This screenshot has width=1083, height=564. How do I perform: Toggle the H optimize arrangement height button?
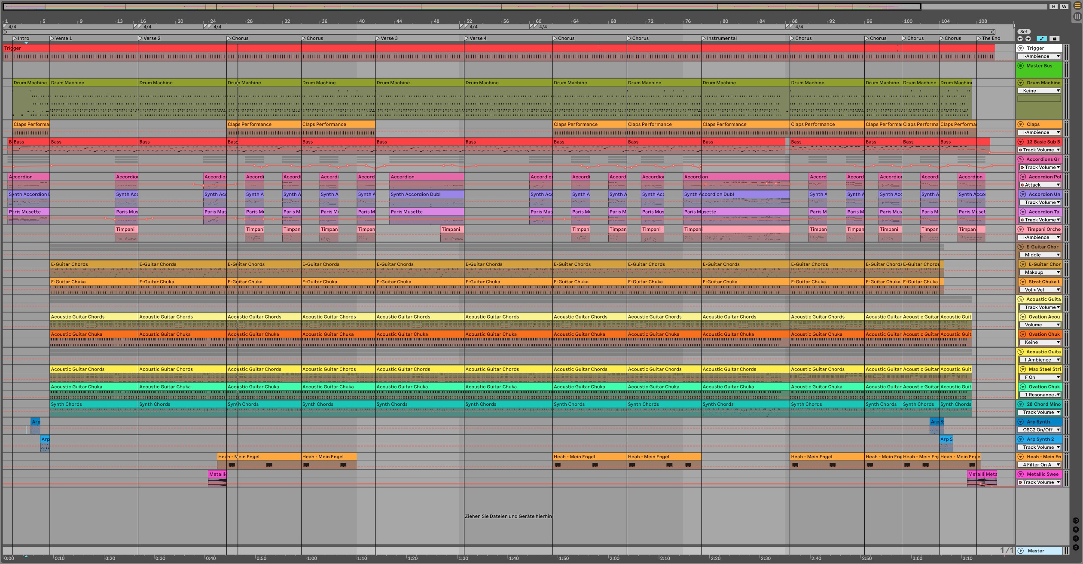tap(1054, 6)
